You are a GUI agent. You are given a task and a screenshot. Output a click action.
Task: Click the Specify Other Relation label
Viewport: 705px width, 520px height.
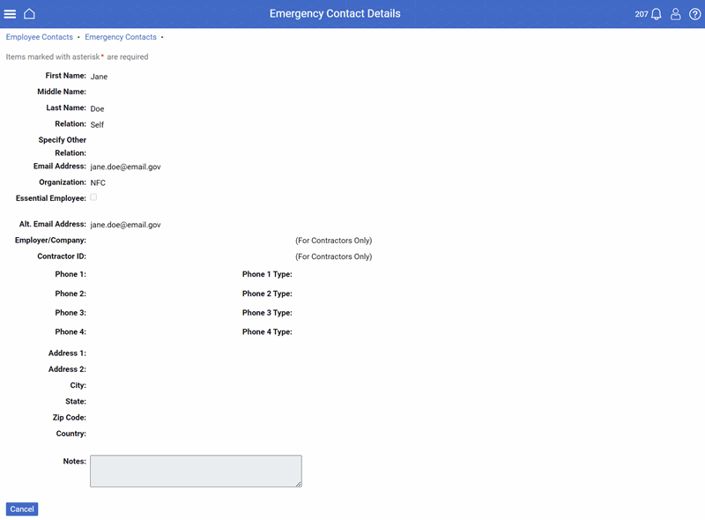tap(62, 146)
